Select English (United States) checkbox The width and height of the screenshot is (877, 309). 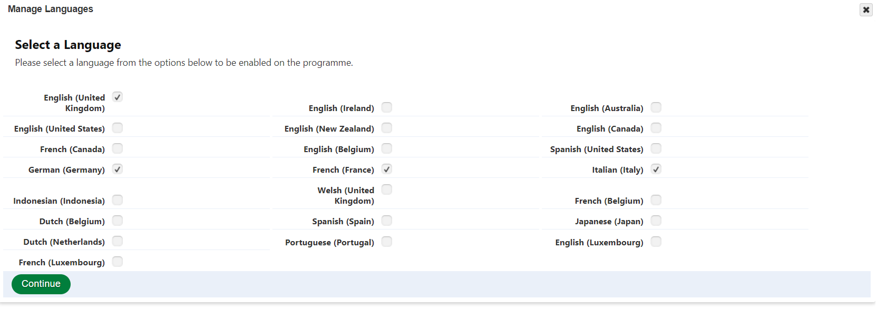coord(118,128)
